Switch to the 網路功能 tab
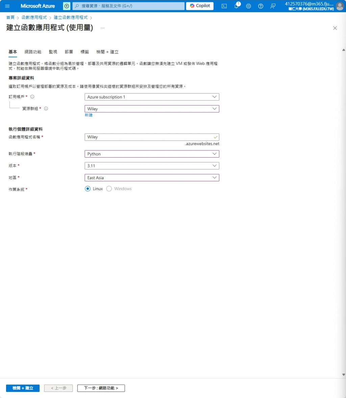 click(x=33, y=52)
